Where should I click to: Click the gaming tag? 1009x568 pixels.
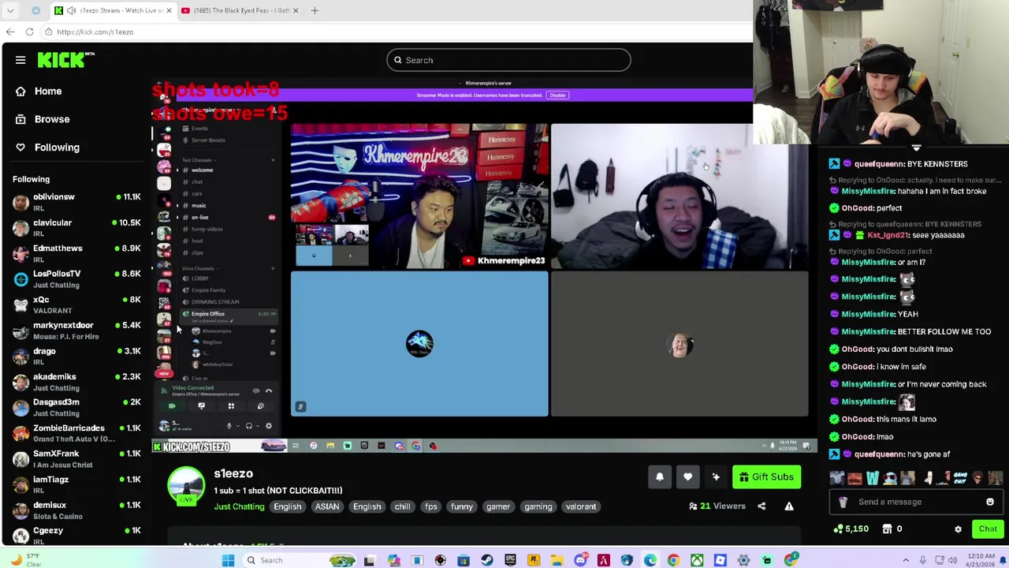[x=538, y=506]
